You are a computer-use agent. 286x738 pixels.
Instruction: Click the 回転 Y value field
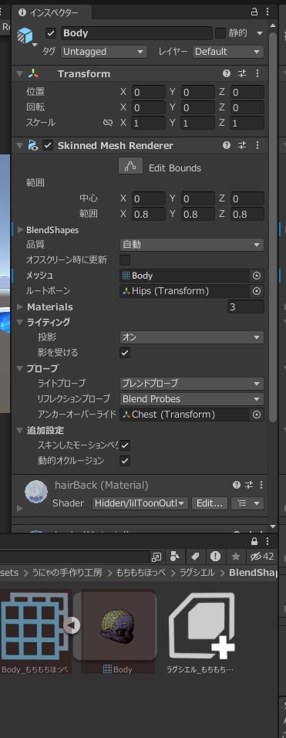click(x=197, y=108)
